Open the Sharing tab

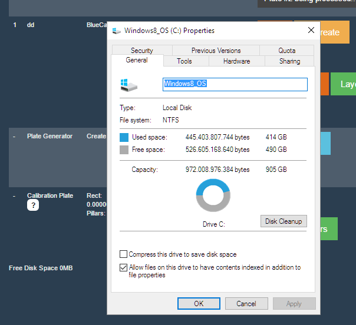(x=289, y=61)
